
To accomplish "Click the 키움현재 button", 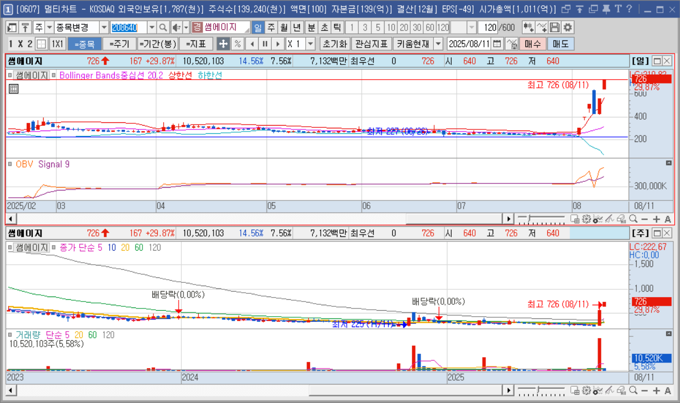I will coord(413,44).
